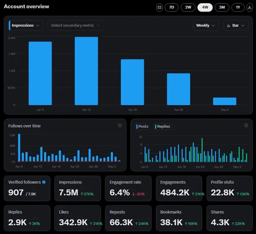256x234 pixels.
Task: Click the 27K% impressions change indicator
Action: (87, 194)
